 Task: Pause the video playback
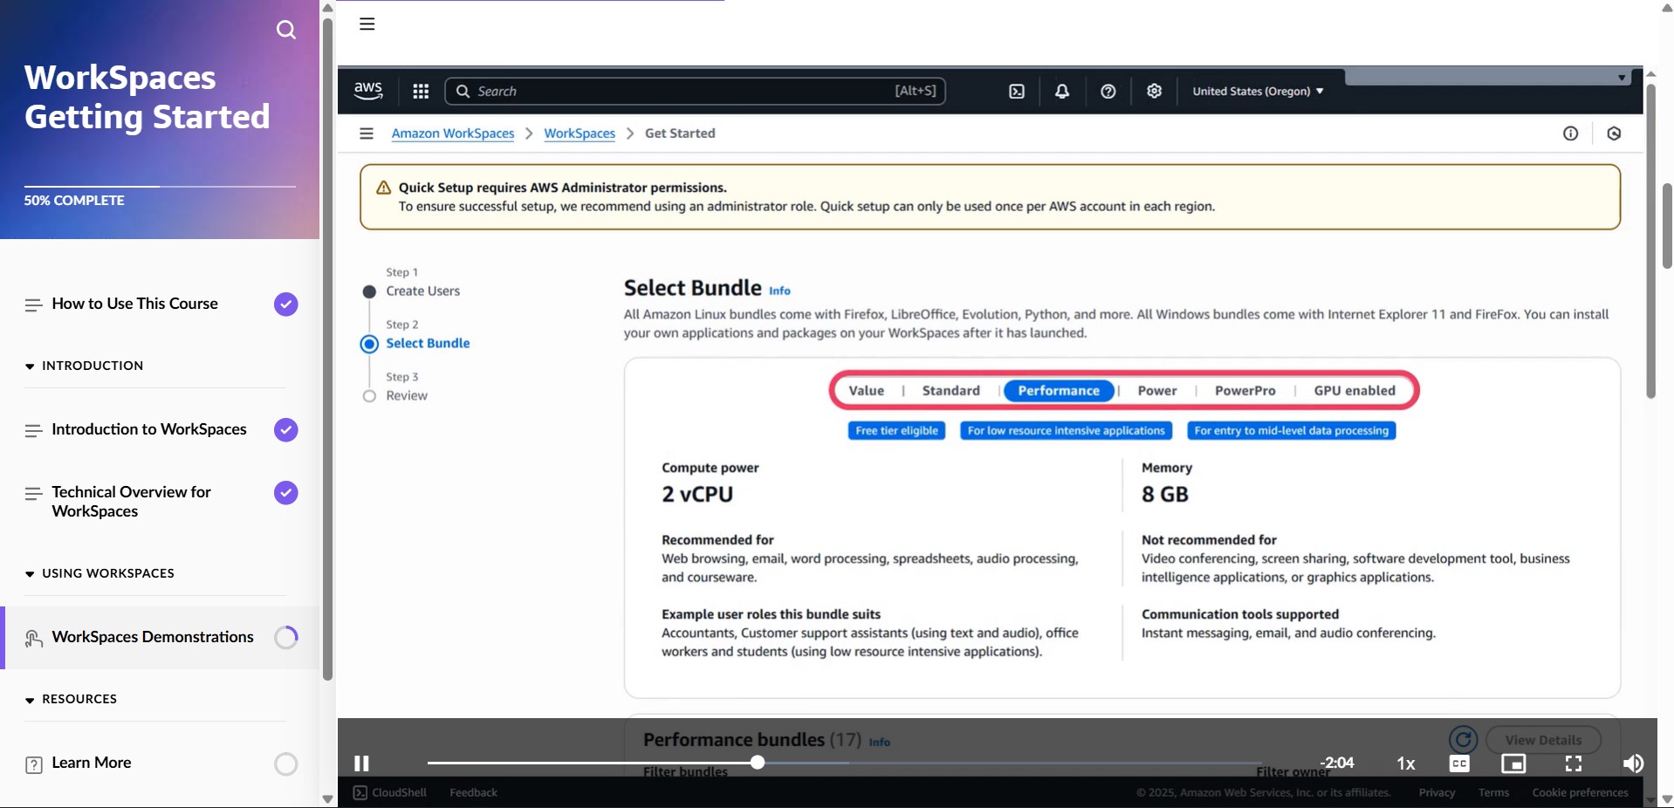tap(361, 763)
